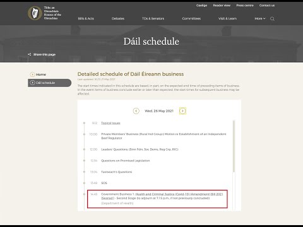
Task: Go to next day arrow
Action: coord(182,111)
